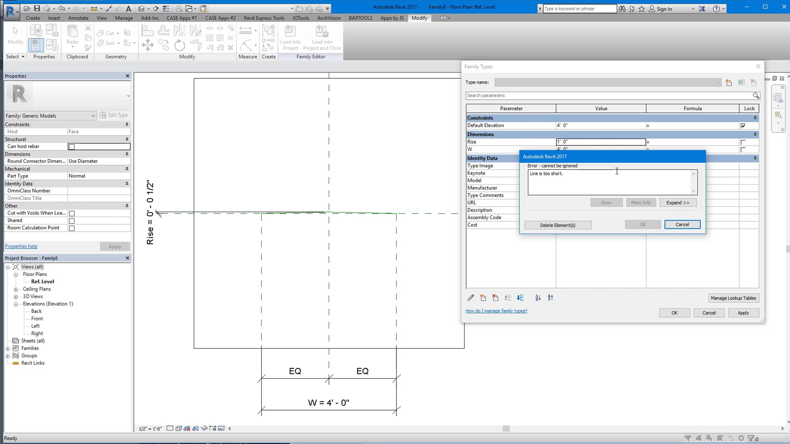Enable the Shared checkbox
The width and height of the screenshot is (790, 444).
[72, 221]
